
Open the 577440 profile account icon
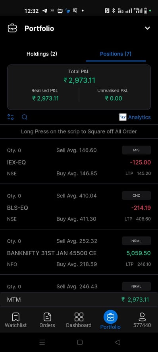coord(142,320)
